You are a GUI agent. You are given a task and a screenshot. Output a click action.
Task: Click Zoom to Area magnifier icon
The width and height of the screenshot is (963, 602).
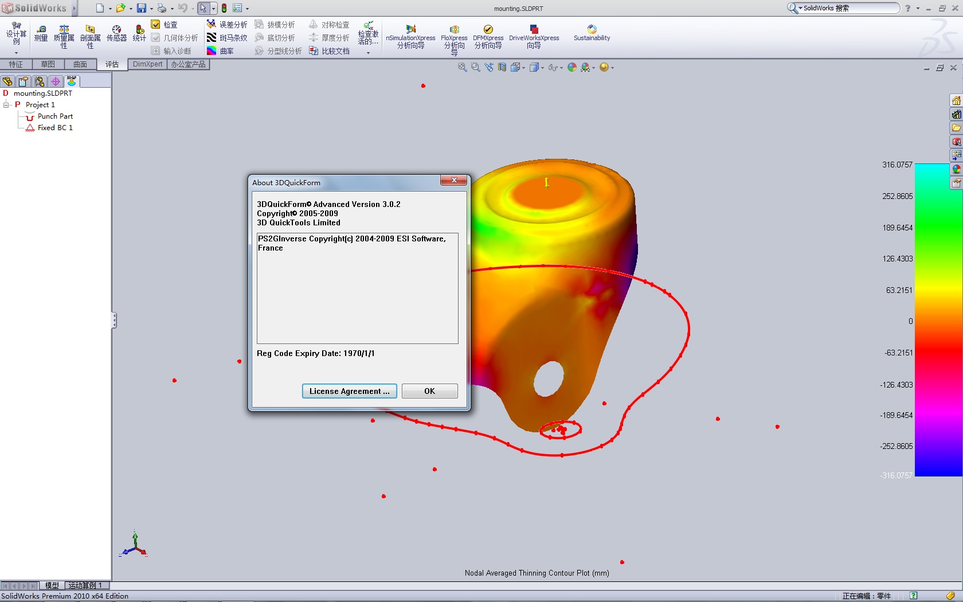(x=475, y=68)
